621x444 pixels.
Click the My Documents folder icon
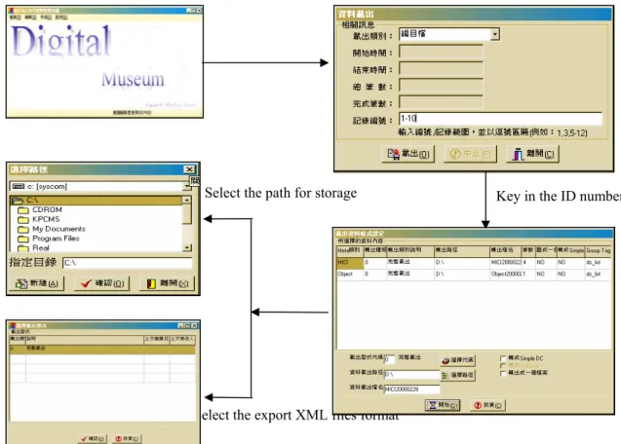click(23, 229)
